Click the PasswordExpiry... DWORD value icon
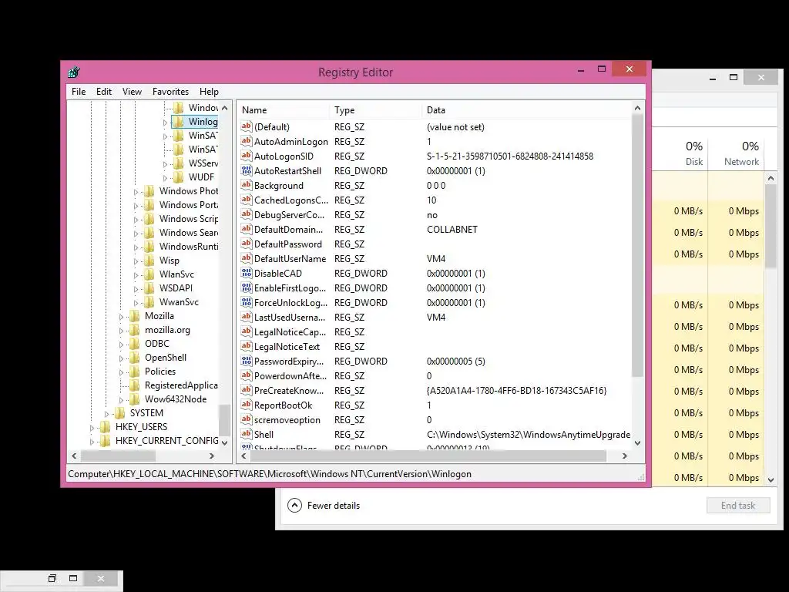This screenshot has width=789, height=592. 246,361
